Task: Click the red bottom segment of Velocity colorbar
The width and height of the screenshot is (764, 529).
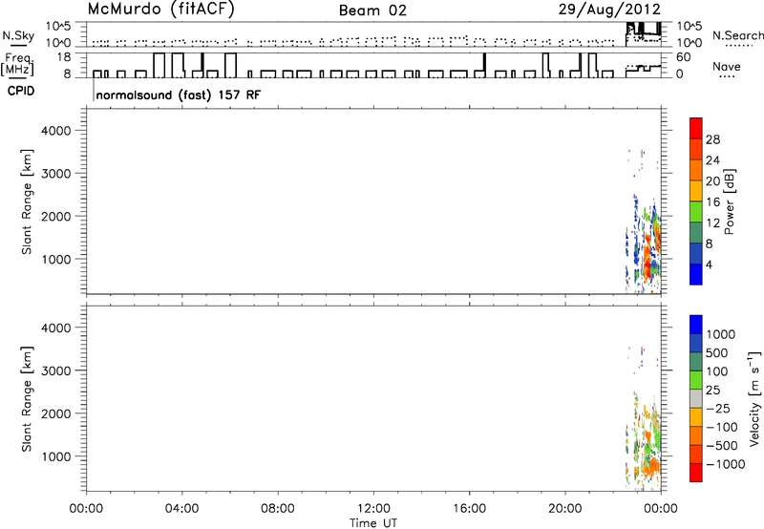Action: (x=696, y=472)
